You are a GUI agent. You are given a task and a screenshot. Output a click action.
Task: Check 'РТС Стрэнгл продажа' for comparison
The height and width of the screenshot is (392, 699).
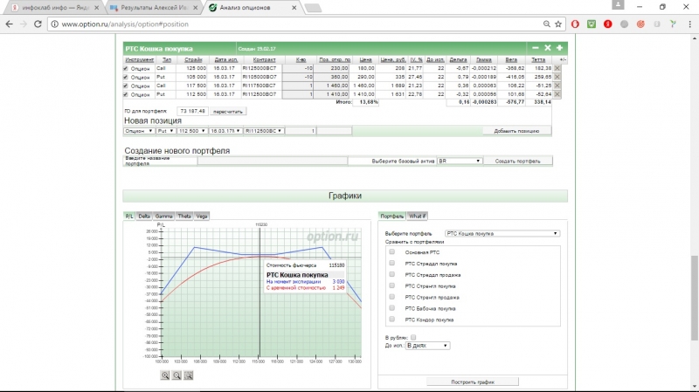(x=391, y=297)
